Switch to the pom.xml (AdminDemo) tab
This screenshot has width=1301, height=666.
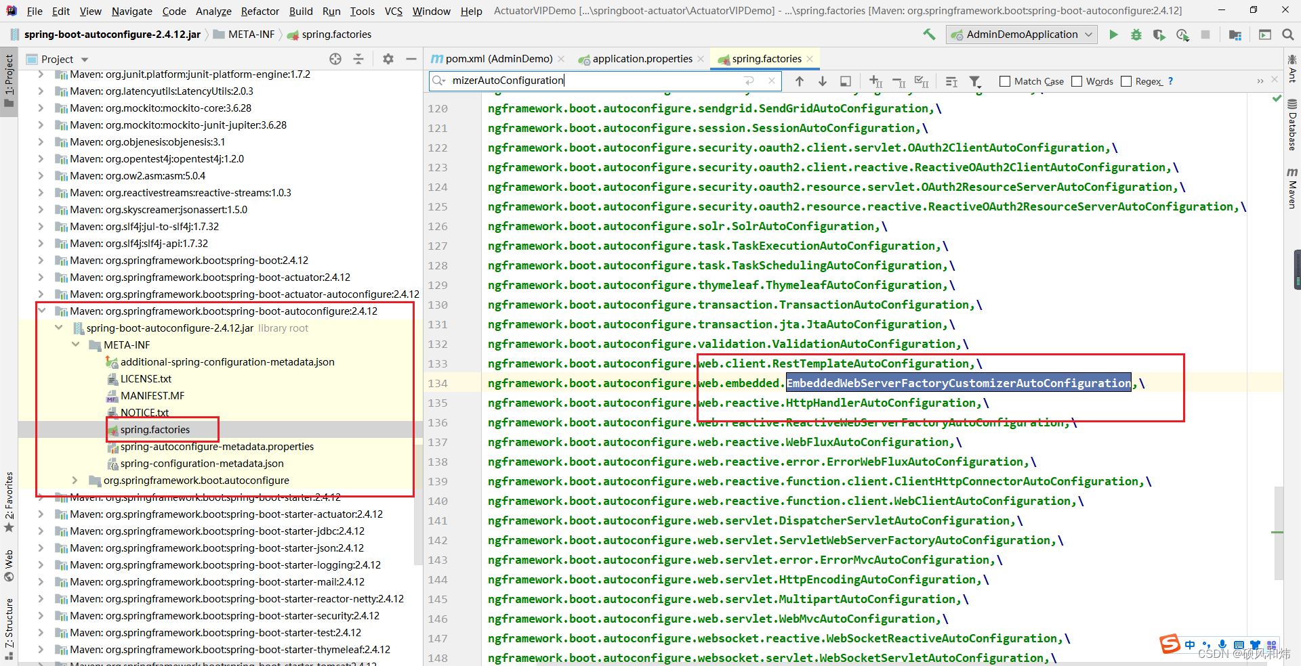(499, 59)
